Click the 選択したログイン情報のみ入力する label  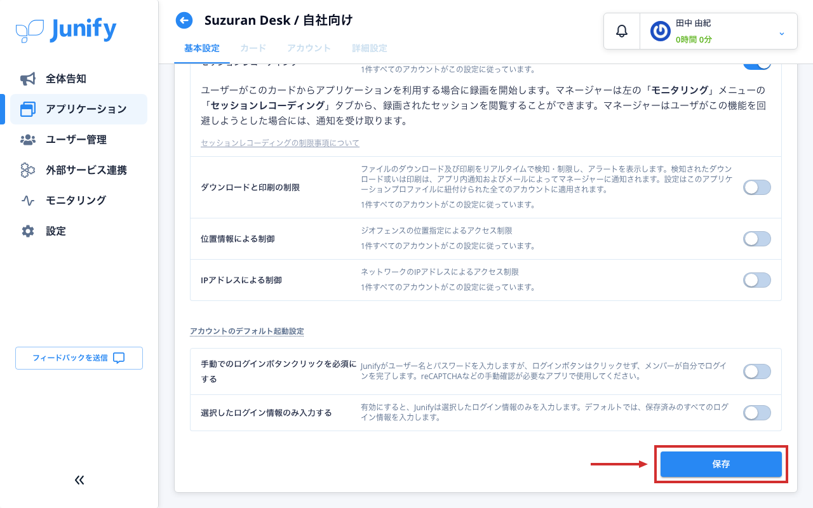[x=266, y=413]
